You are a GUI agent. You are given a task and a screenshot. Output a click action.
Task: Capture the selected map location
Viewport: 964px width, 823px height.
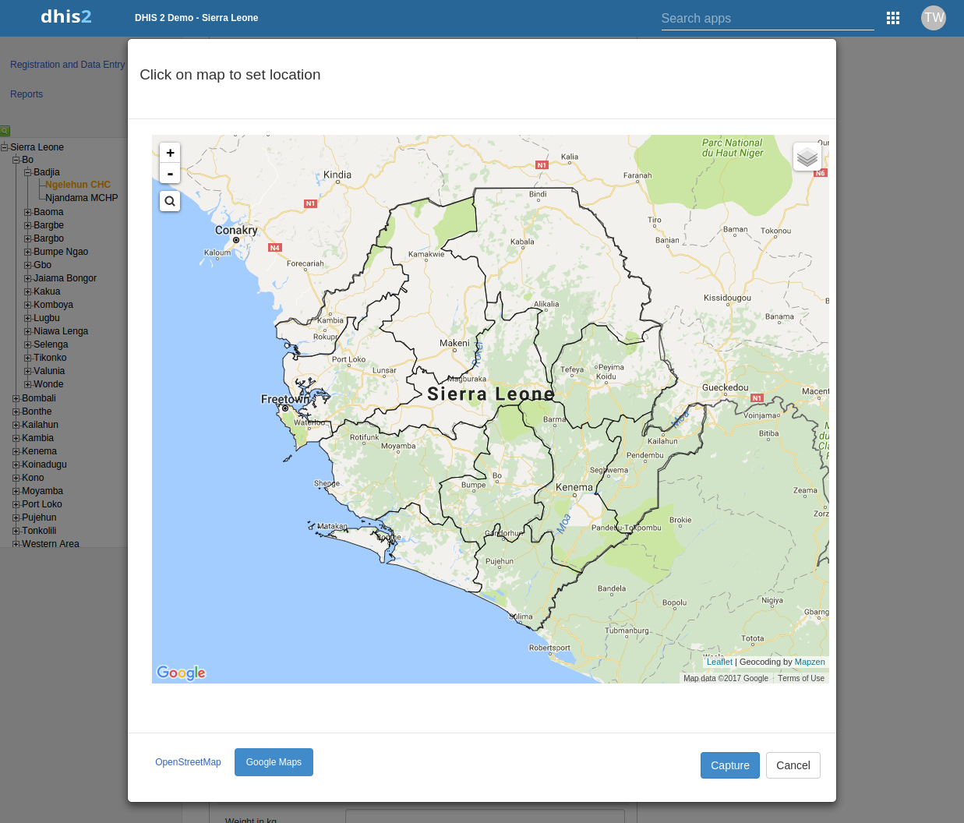coord(729,765)
